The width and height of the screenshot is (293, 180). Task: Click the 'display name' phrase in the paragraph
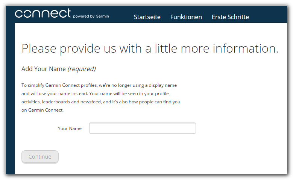click(162, 85)
